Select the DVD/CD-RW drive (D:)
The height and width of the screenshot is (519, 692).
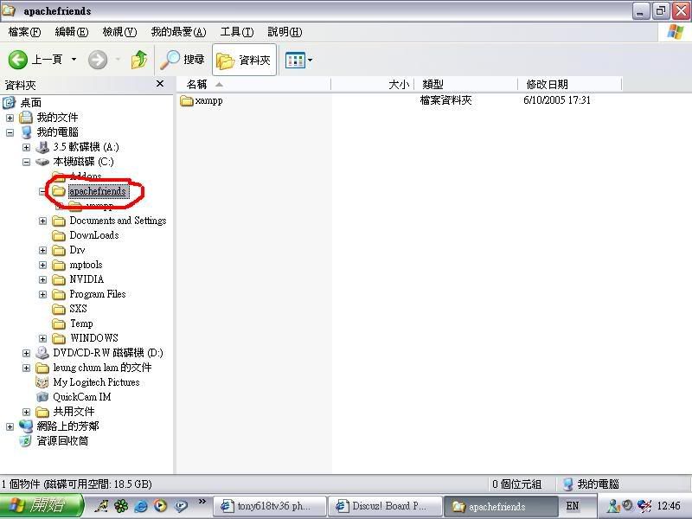point(107,353)
